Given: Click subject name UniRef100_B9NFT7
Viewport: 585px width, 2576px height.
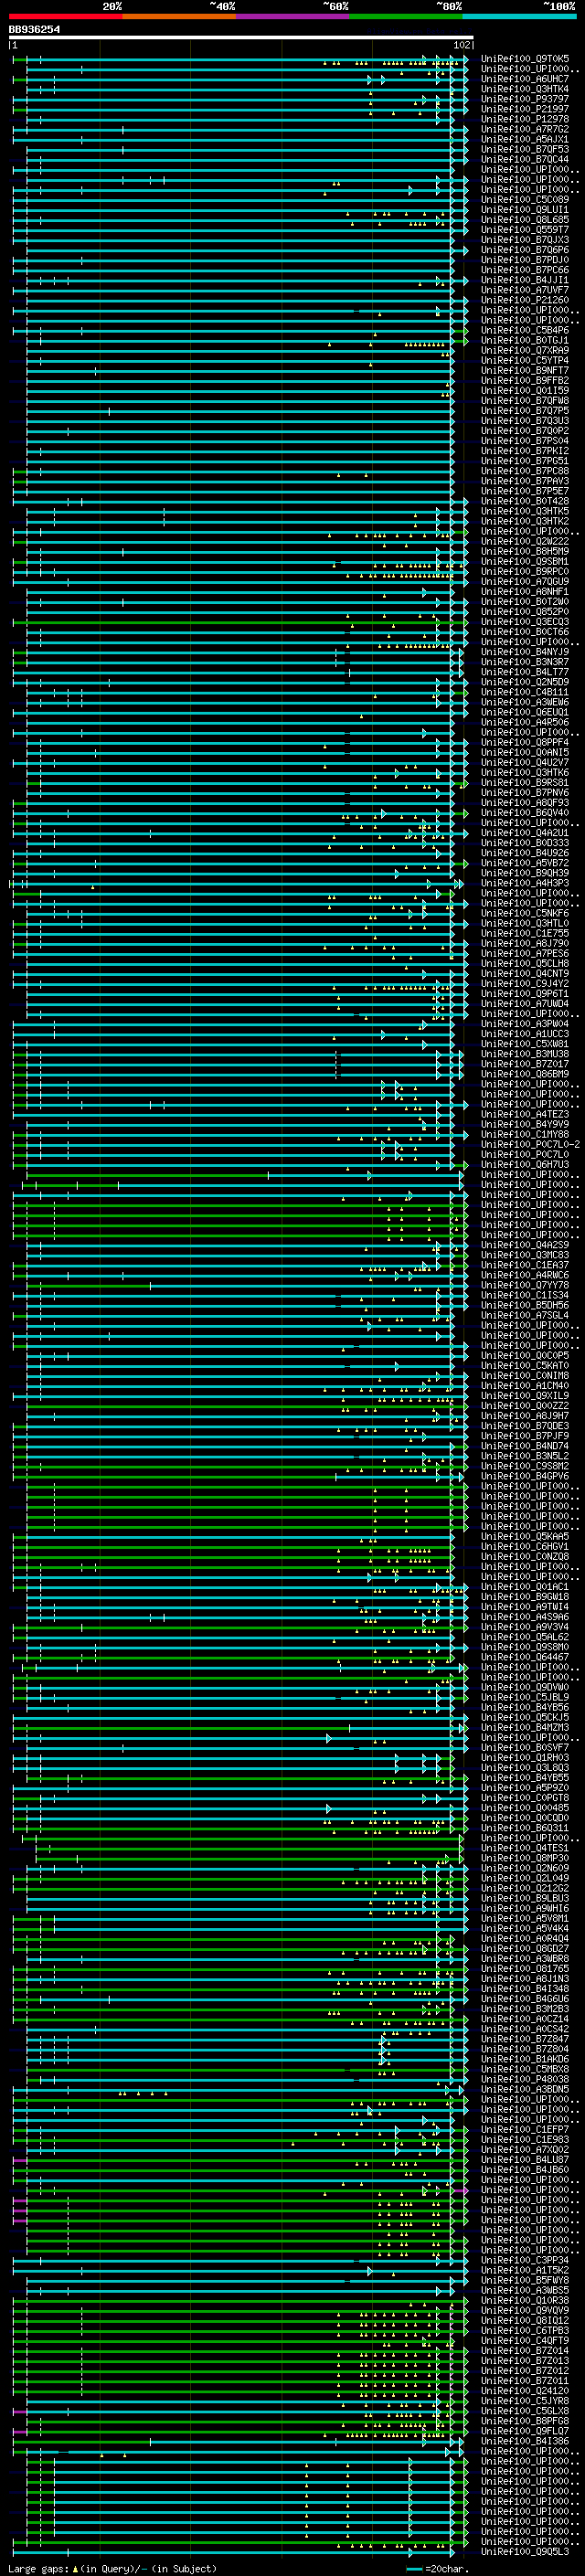Looking at the screenshot, I should [x=525, y=371].
